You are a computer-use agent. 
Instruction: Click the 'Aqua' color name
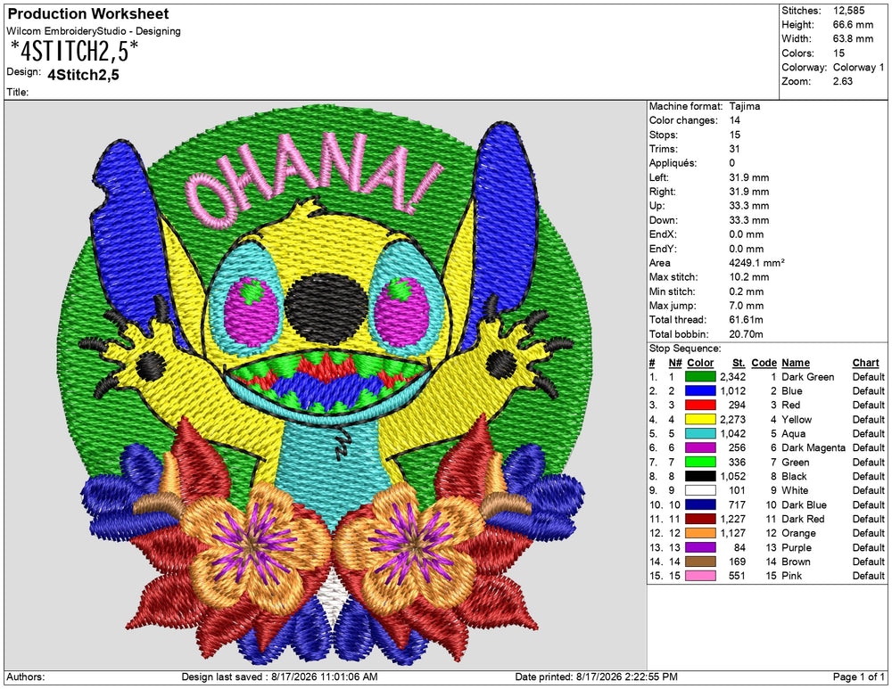tap(794, 434)
